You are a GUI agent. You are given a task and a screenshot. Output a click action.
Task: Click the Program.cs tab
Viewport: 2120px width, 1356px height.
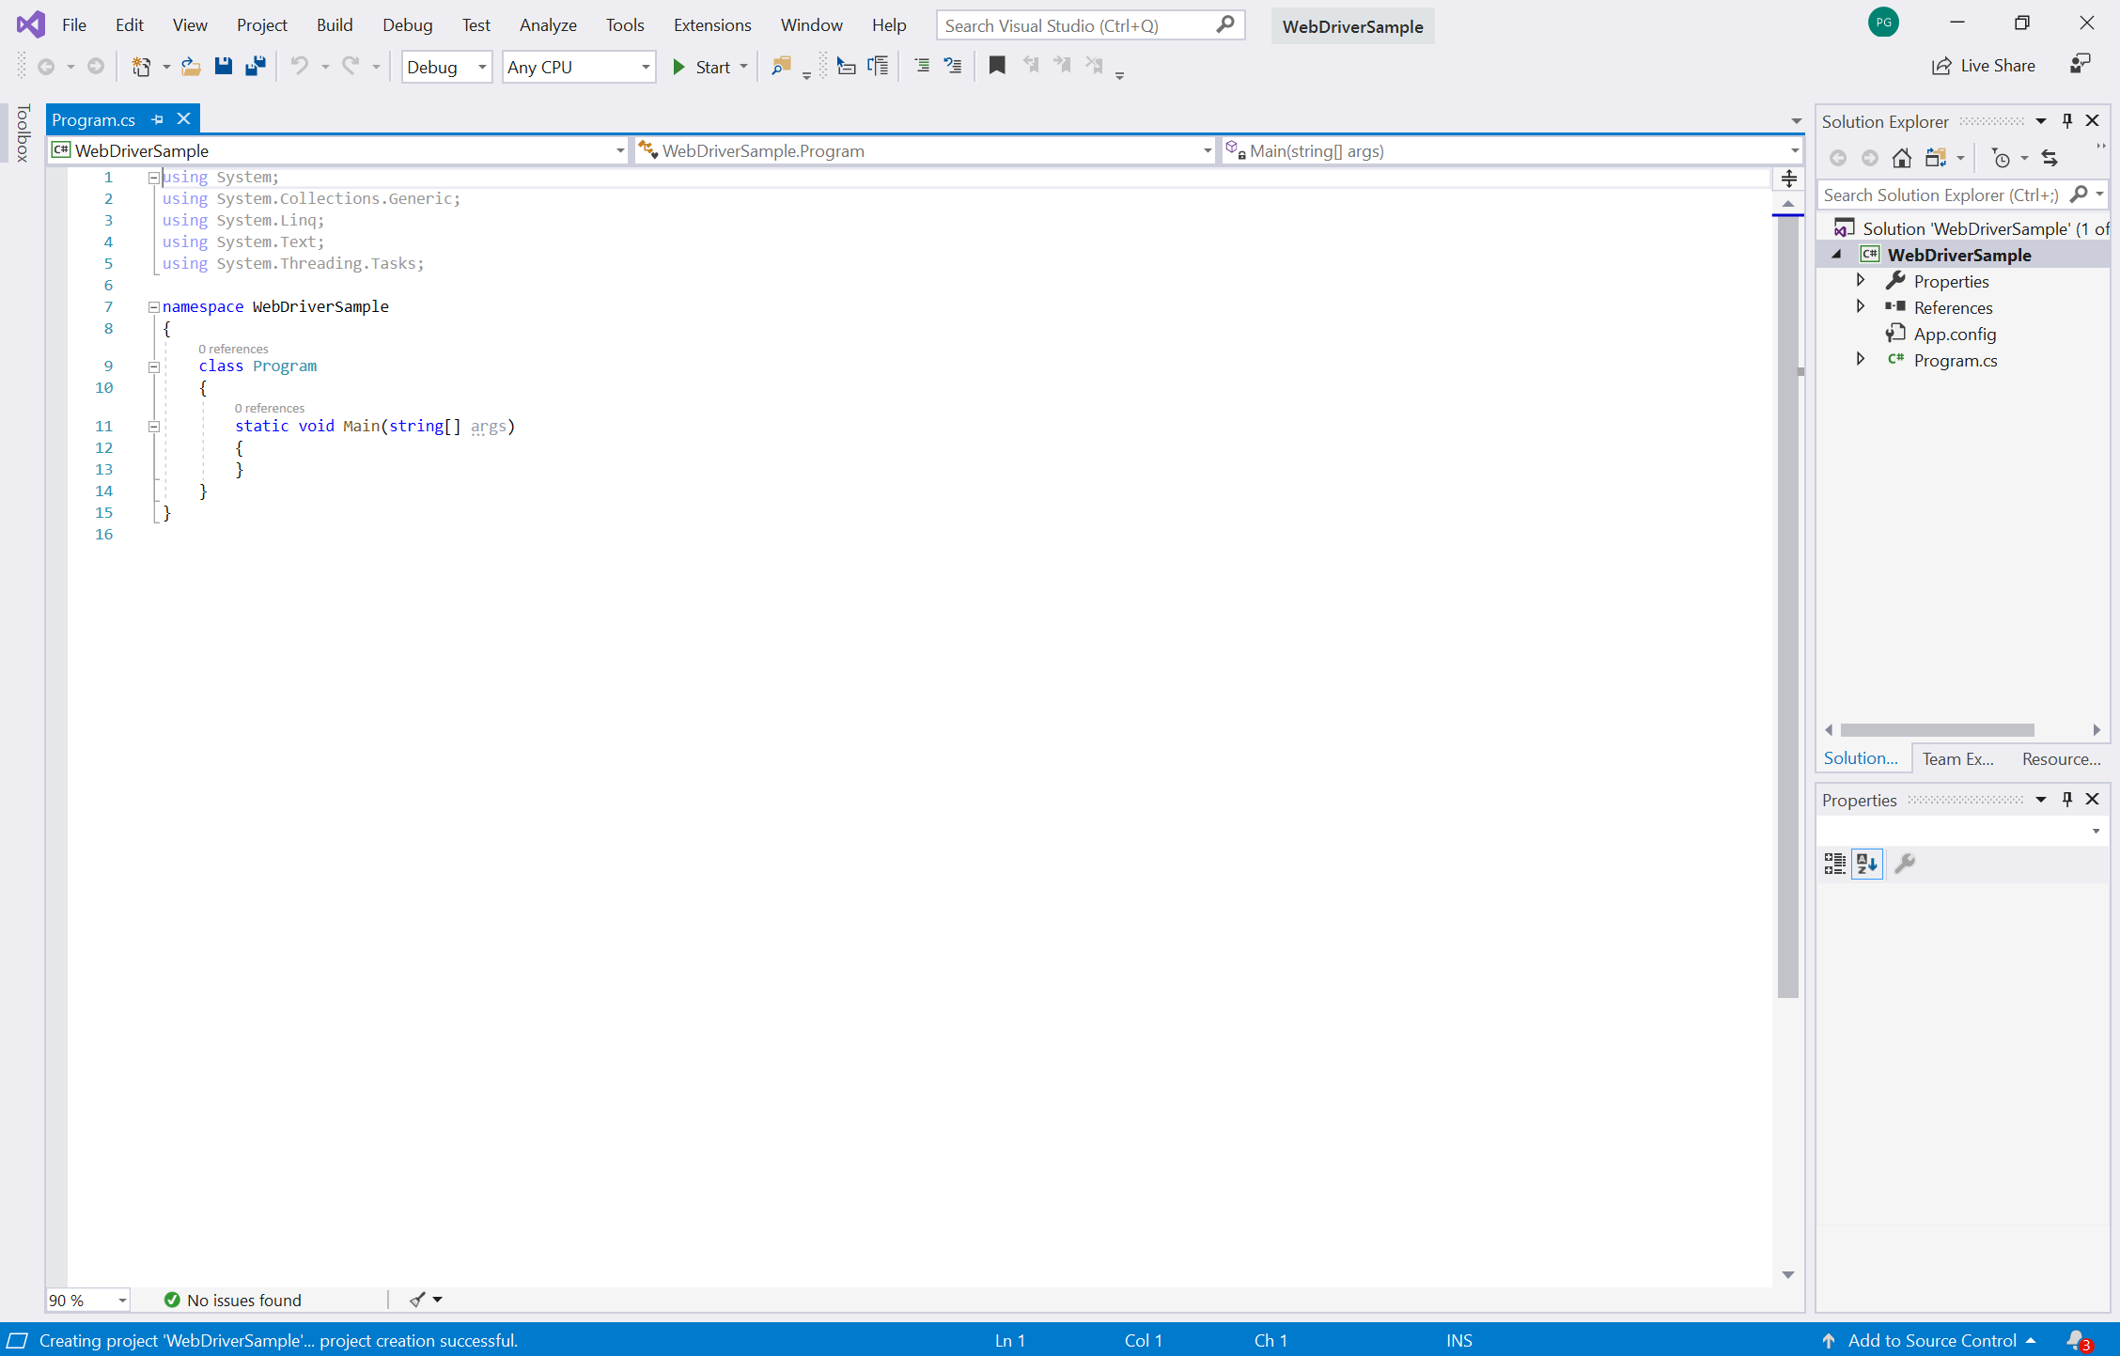tap(96, 119)
